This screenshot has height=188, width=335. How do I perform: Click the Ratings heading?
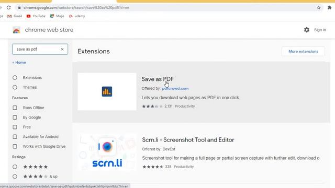click(x=19, y=157)
